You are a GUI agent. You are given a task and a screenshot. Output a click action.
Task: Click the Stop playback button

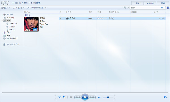tap(71, 97)
